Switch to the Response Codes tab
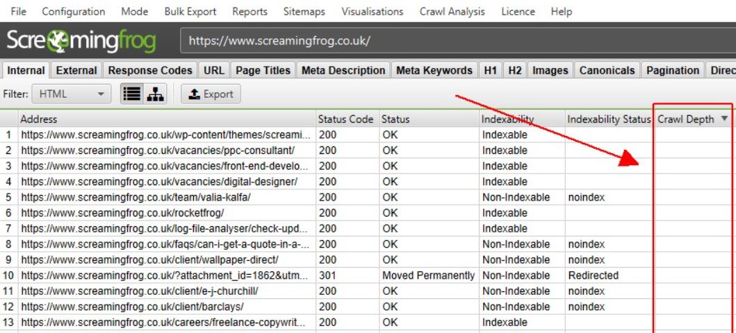The height and width of the screenshot is (333, 736). (149, 70)
